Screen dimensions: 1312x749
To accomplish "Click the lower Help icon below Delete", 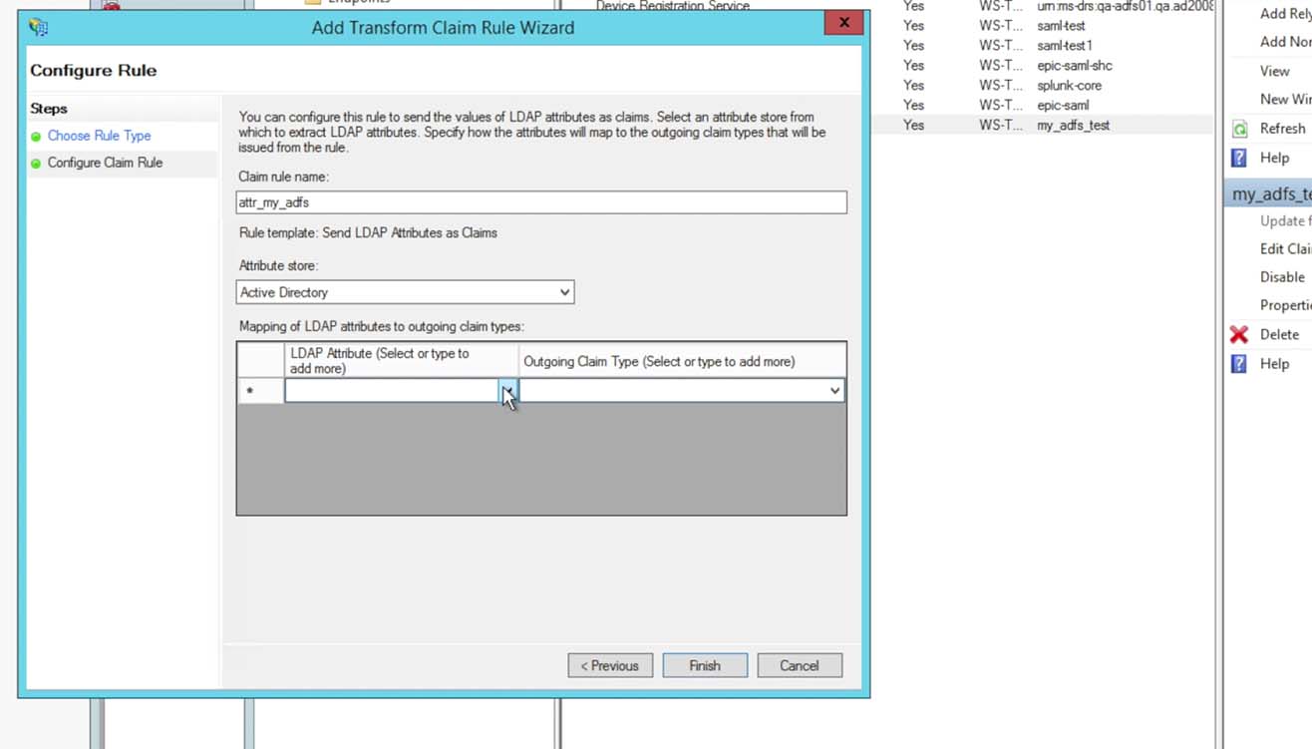I will click(1239, 364).
